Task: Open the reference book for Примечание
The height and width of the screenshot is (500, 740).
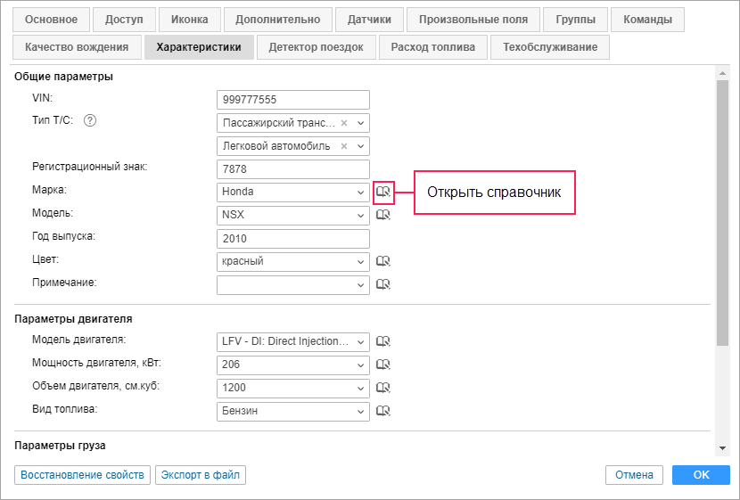Action: pos(383,284)
